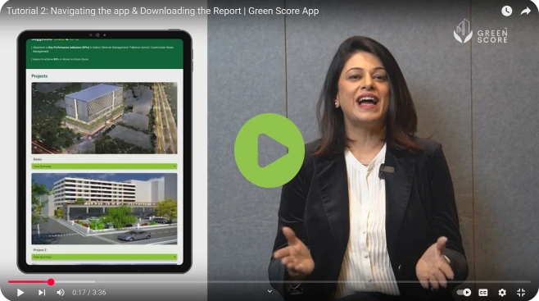The height and width of the screenshot is (301, 539).
Task: Exit full screen mode
Action: pyautogui.click(x=521, y=293)
